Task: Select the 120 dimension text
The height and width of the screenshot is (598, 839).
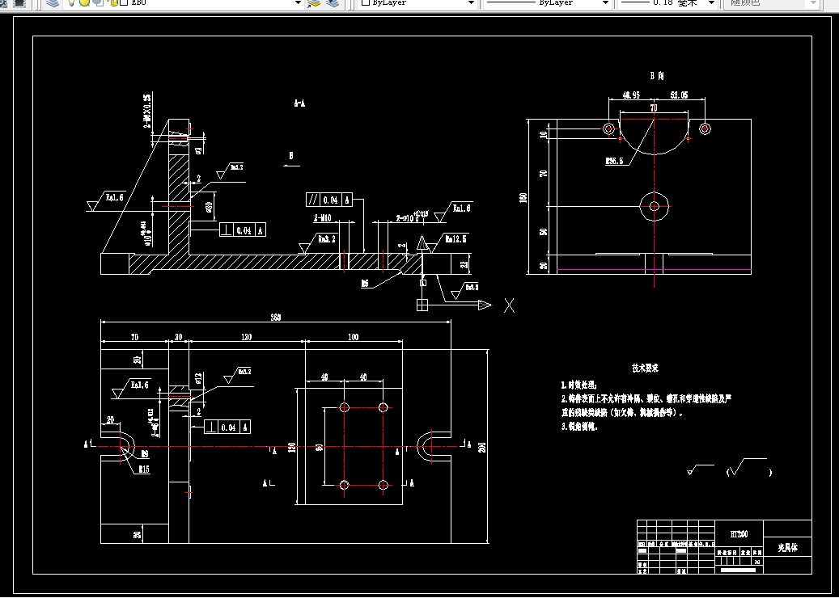Action: point(291,447)
